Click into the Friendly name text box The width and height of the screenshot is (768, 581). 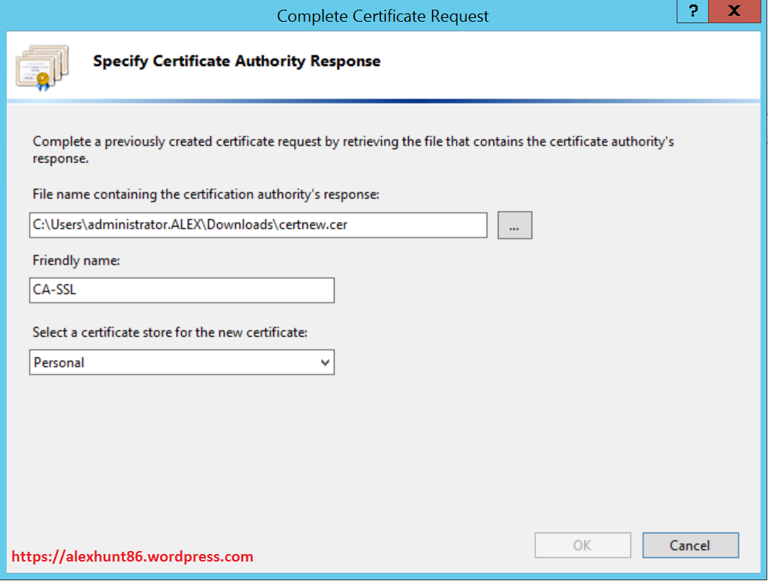click(x=182, y=290)
